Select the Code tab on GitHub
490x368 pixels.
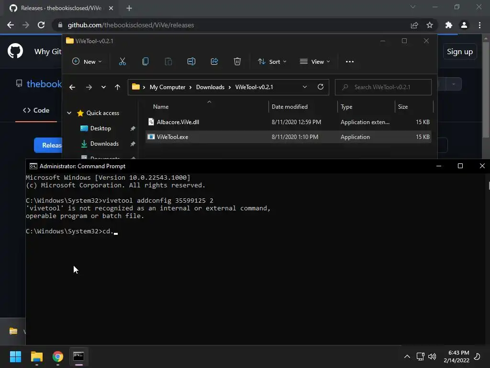36,110
